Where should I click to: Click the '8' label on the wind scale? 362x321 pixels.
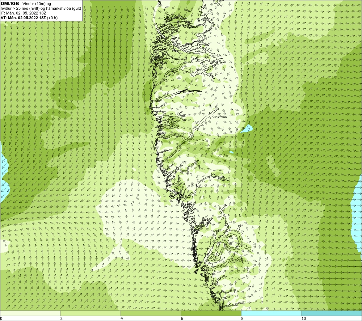tap(242, 319)
